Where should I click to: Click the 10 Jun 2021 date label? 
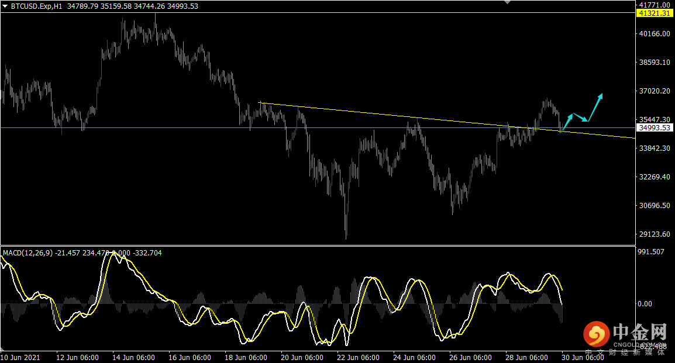click(x=20, y=358)
